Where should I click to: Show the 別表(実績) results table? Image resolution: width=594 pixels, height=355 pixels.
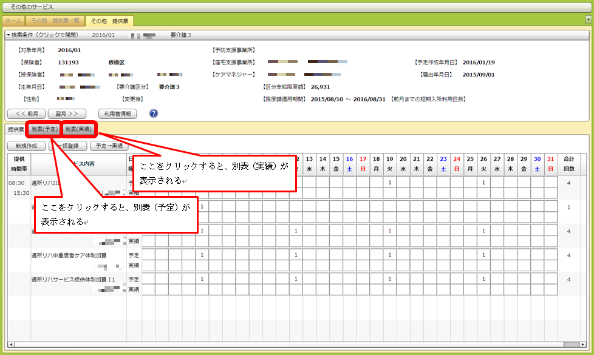tap(80, 129)
